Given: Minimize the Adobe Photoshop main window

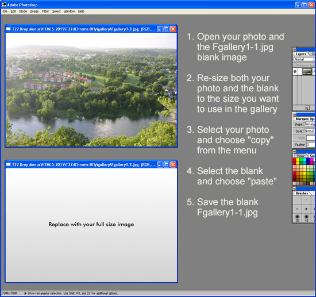Looking at the screenshot, I should 298,5.
